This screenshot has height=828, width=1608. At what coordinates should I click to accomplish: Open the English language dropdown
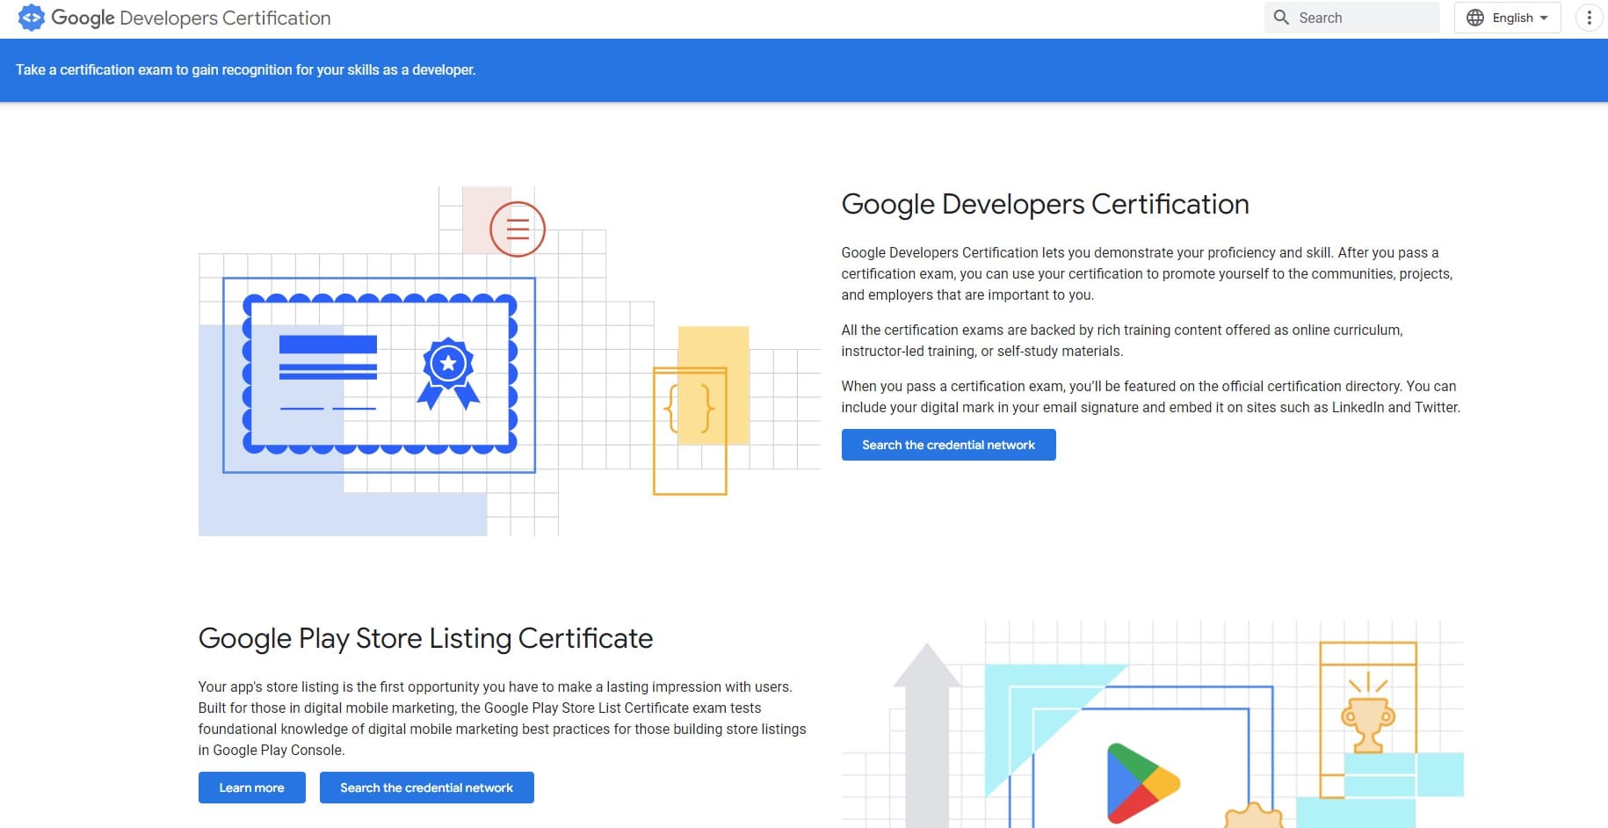[x=1513, y=17]
